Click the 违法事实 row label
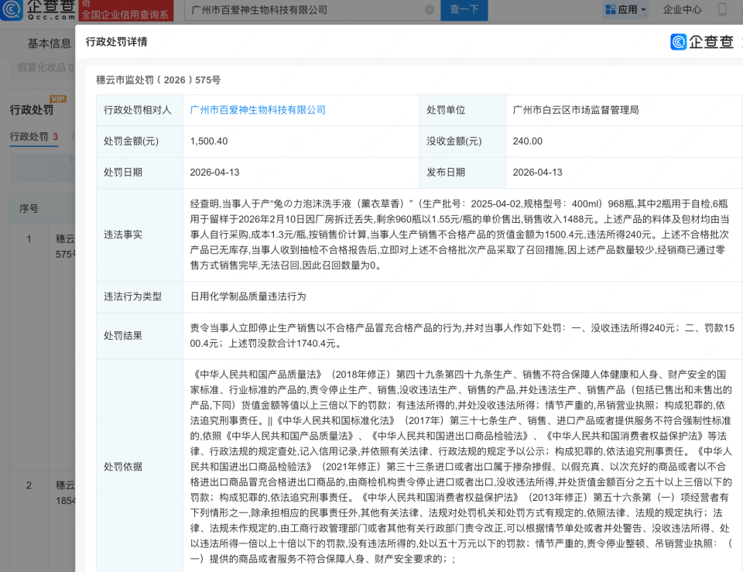Image resolution: width=743 pixels, height=572 pixels. [123, 235]
